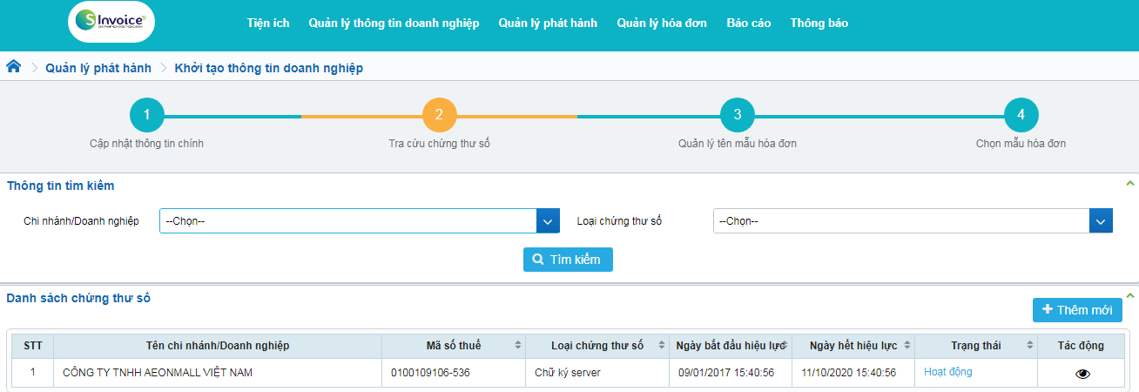Jump to step 3 circle
The width and height of the screenshot is (1139, 392).
(x=737, y=114)
